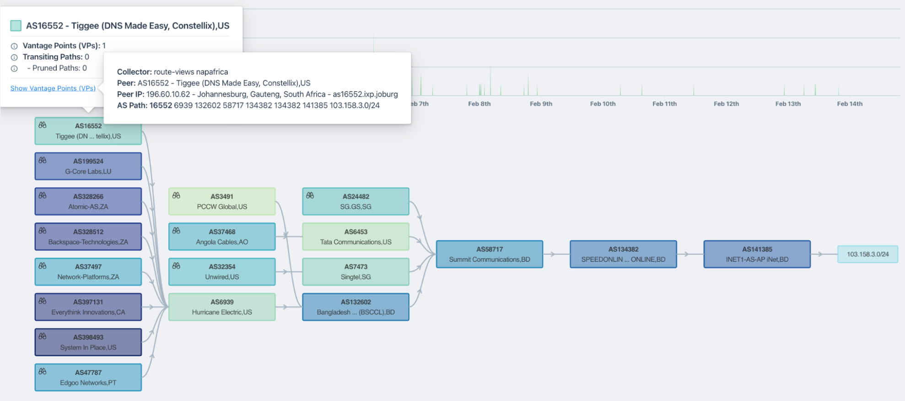Select the AS37468 Angola Cables node
905x401 pixels.
click(x=222, y=237)
